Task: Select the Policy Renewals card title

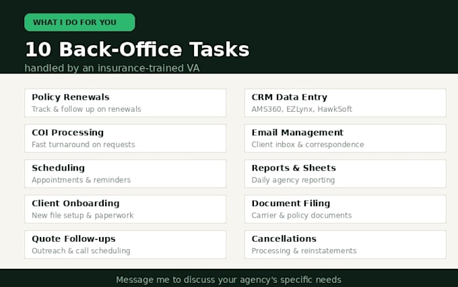Action: pos(71,97)
